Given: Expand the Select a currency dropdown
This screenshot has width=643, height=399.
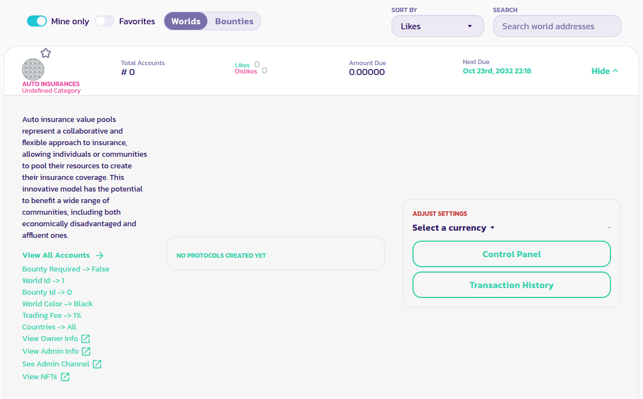Looking at the screenshot, I should 453,228.
